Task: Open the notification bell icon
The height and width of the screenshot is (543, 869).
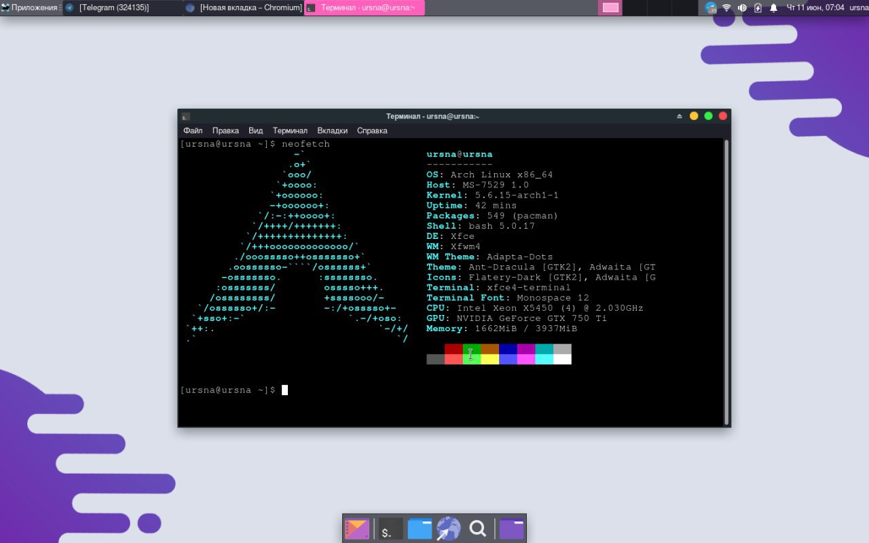Action: tap(773, 7)
